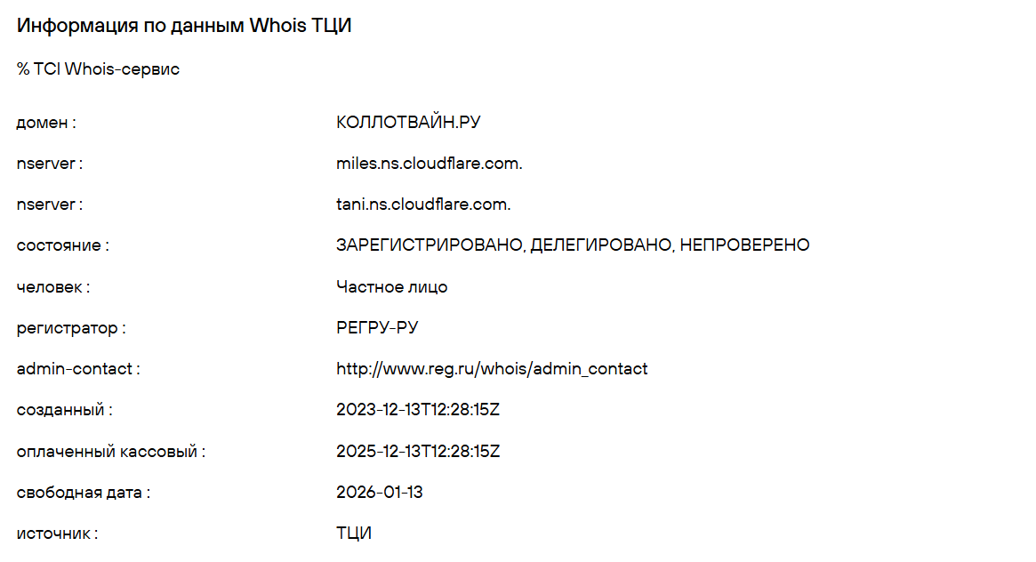This screenshot has height=562, width=1036.
Task: Click the "свободная дата :" field label
Action: tap(83, 493)
